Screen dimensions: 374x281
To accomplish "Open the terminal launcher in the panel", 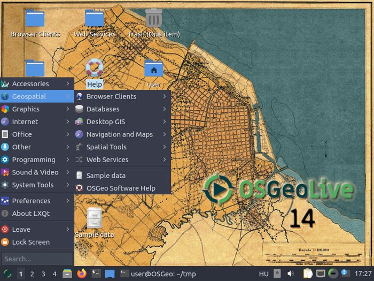I will point(96,274).
